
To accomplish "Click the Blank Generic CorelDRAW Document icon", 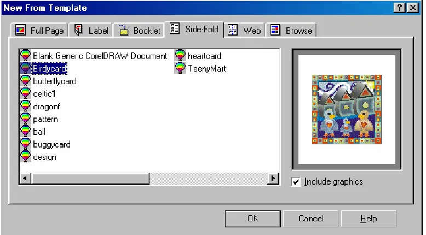I will tap(26, 55).
